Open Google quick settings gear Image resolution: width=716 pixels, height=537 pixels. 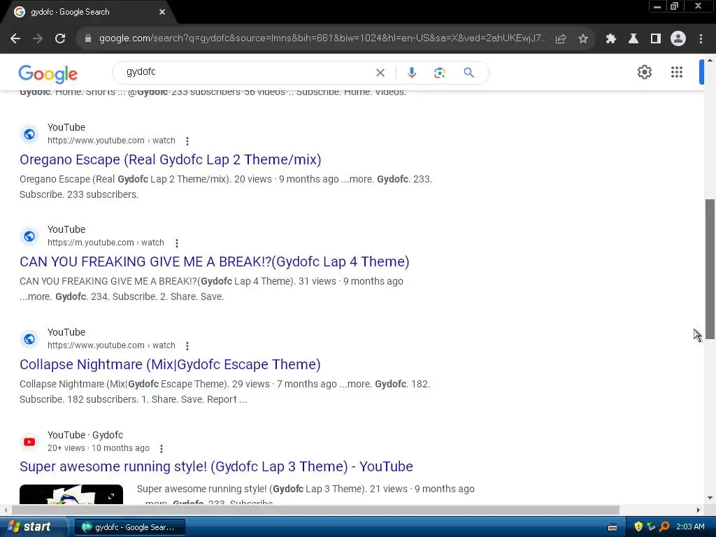[644, 72]
